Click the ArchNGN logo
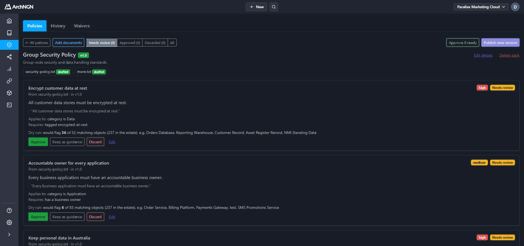 19,7
